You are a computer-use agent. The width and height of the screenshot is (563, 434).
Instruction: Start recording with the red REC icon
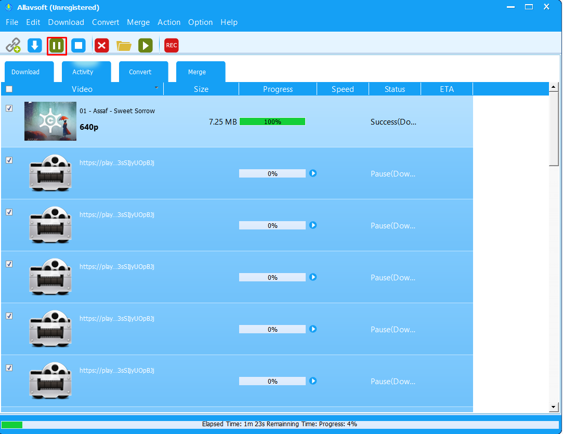(x=171, y=46)
